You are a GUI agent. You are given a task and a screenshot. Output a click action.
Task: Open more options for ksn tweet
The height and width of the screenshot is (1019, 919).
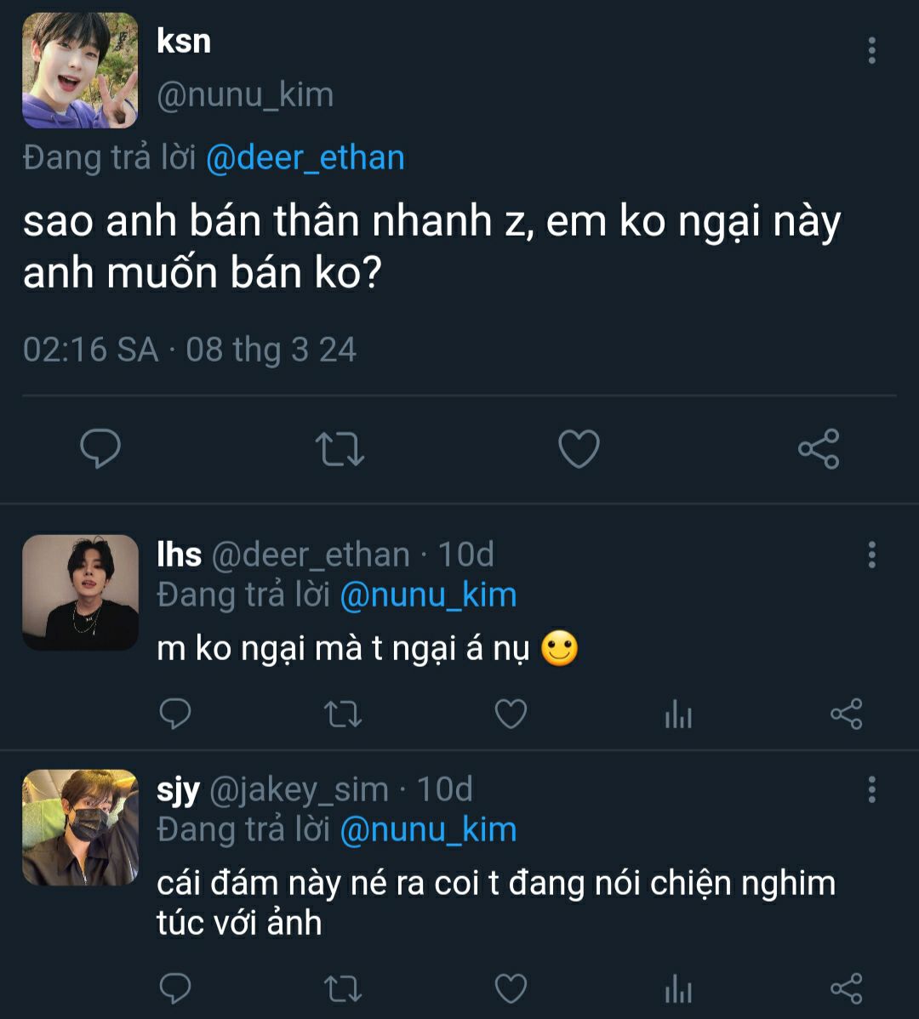tap(871, 51)
